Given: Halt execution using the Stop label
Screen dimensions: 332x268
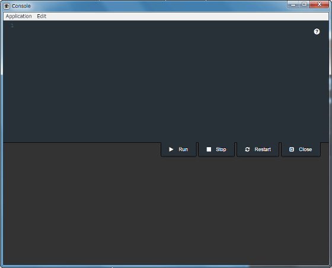Looking at the screenshot, I should [221, 149].
